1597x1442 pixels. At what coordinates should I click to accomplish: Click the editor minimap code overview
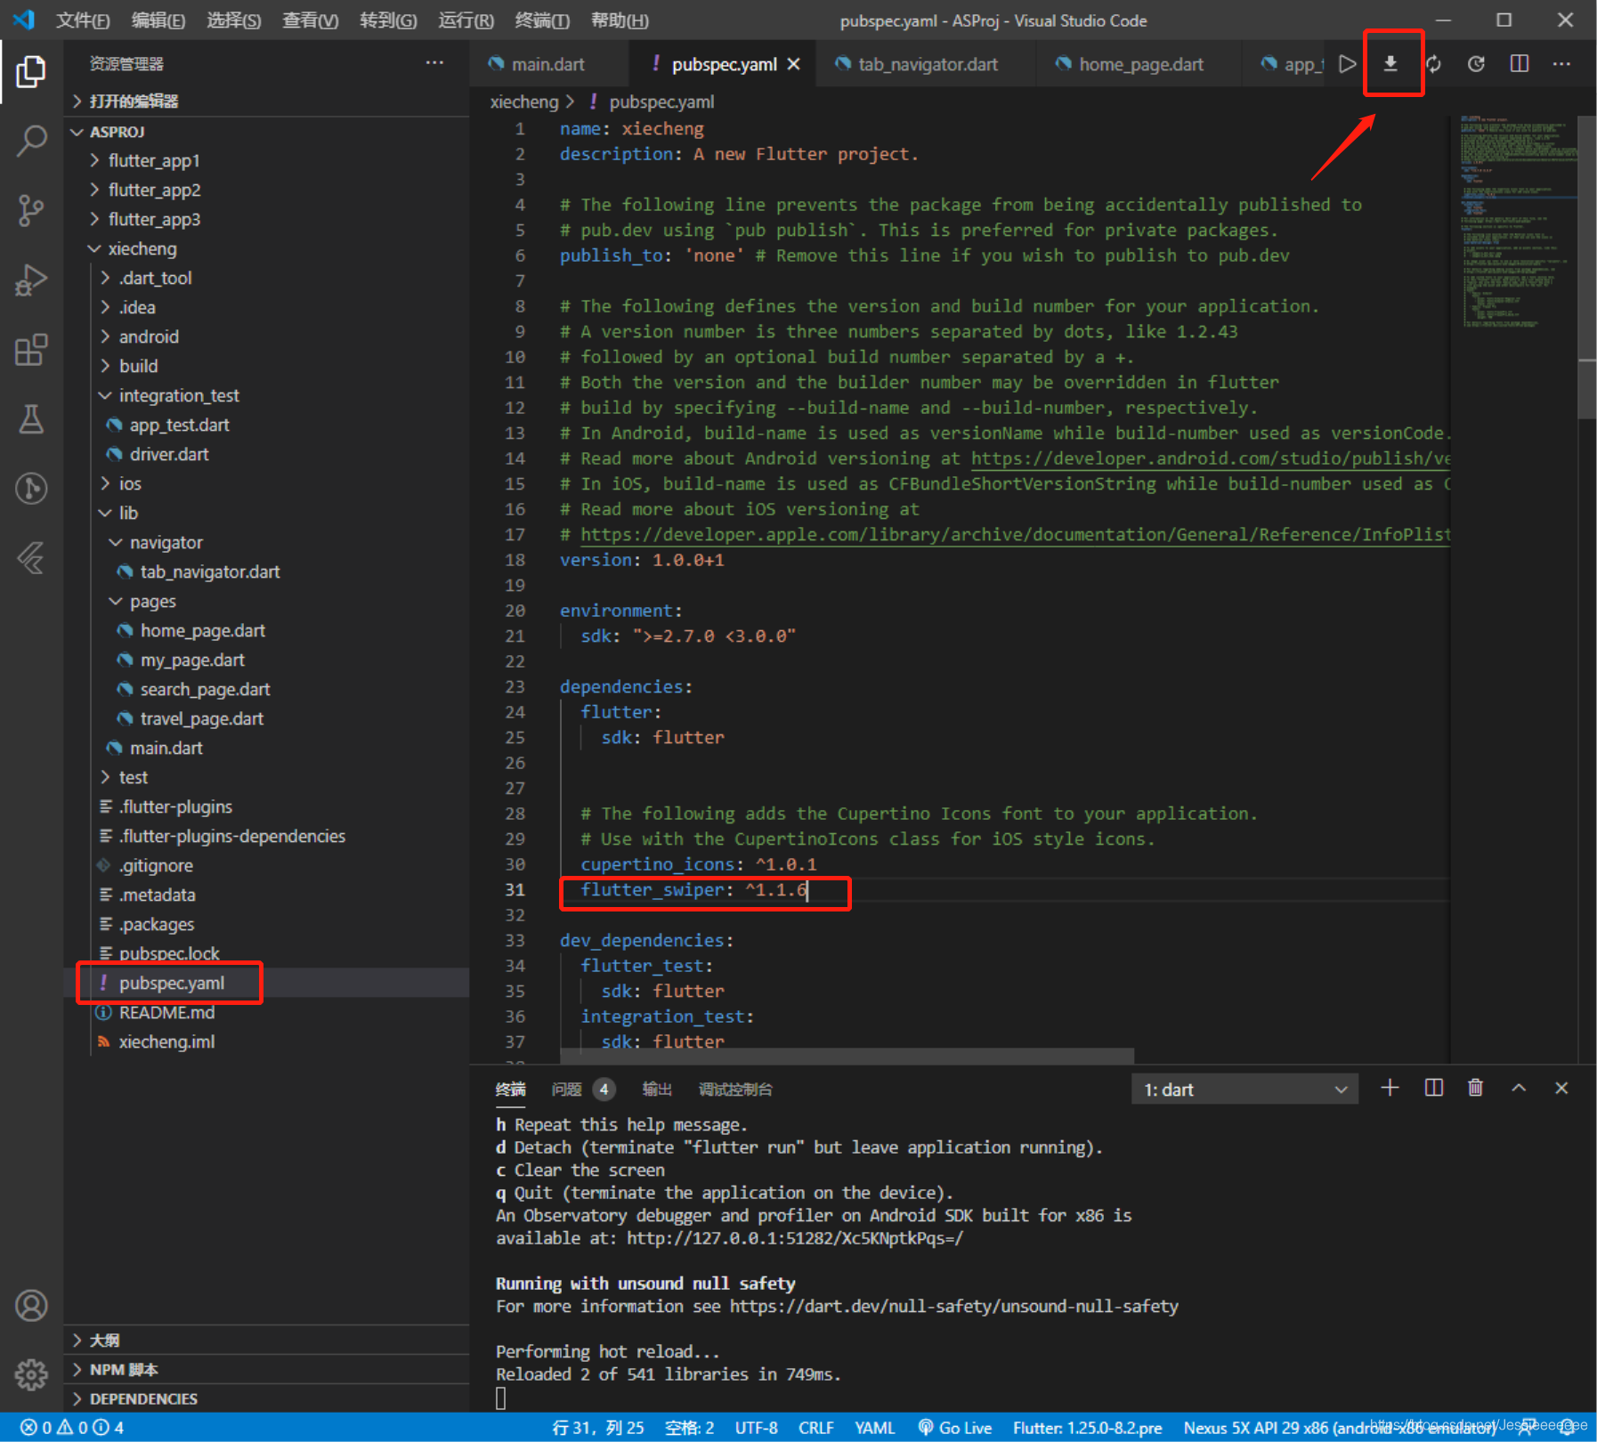click(x=1514, y=223)
